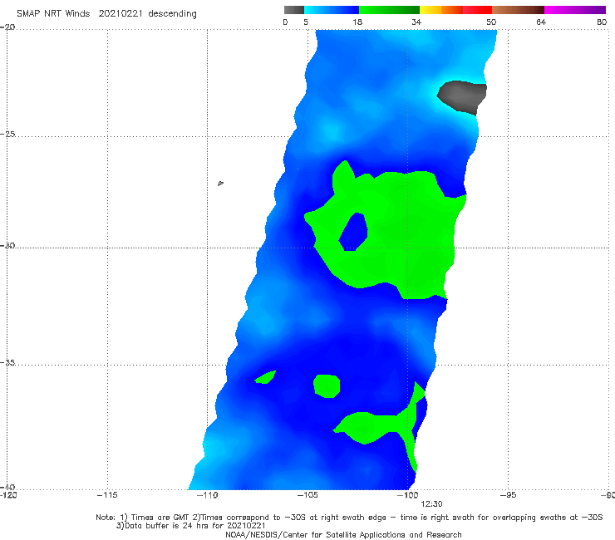Click the word "descending" in the title
Screen dimensions: 615x540
(173, 14)
